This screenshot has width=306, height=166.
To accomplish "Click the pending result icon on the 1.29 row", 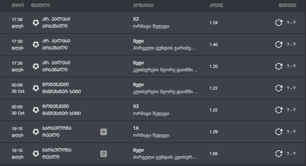I will click(279, 132).
